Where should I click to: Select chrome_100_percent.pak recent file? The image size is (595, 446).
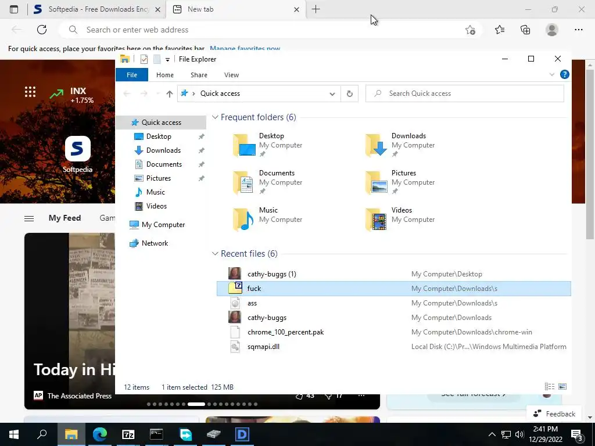click(x=393, y=332)
